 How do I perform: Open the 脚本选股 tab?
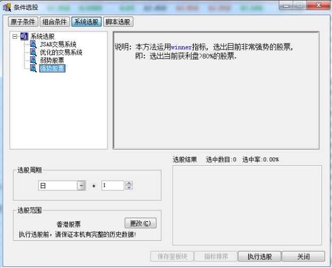[118, 22]
